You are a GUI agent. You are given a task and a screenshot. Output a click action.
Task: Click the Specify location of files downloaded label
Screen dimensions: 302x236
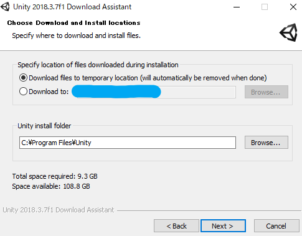[98, 65]
